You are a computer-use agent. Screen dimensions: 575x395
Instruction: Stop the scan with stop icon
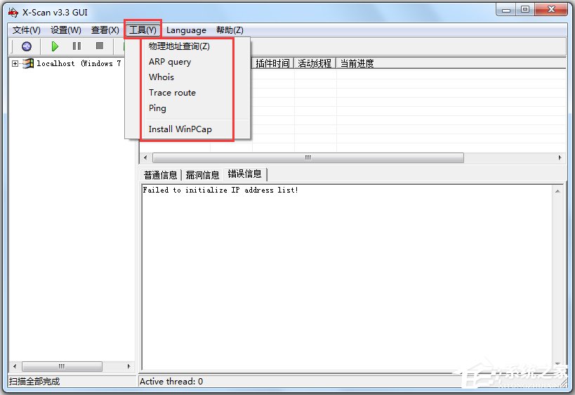pos(100,46)
